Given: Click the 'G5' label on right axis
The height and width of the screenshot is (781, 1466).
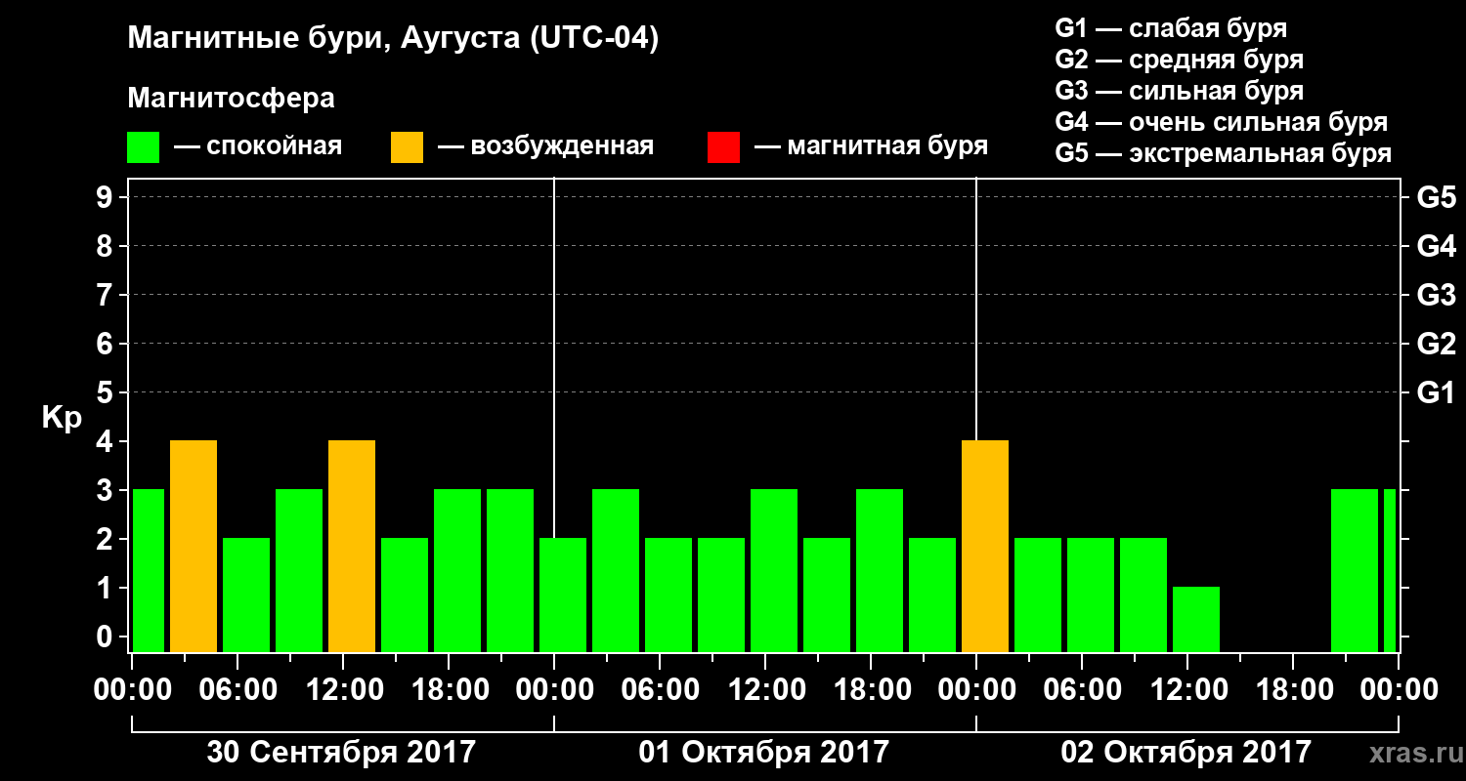Looking at the screenshot, I should [x=1436, y=197].
